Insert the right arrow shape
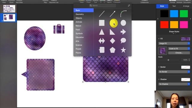The height and width of the screenshot is (108, 192). (123, 32)
